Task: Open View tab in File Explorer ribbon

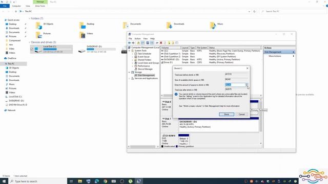Action: point(28,6)
